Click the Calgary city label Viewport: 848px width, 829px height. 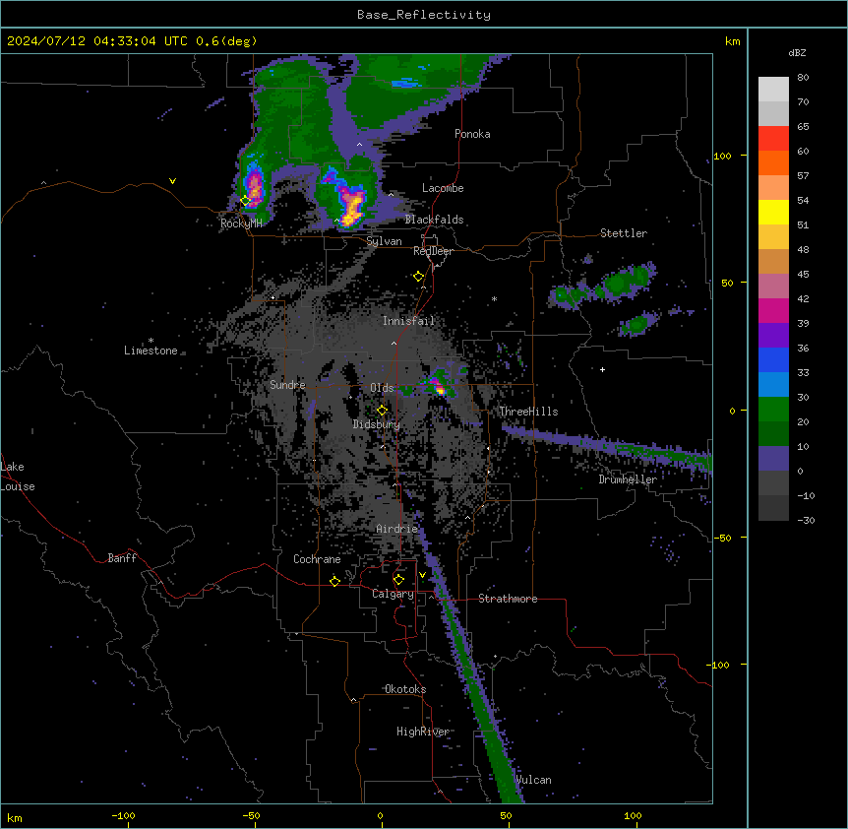393,594
